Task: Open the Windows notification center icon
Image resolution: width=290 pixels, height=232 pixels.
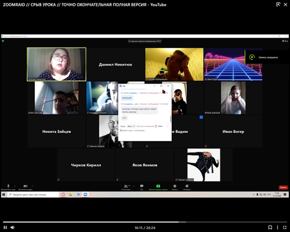Action: click(x=285, y=194)
